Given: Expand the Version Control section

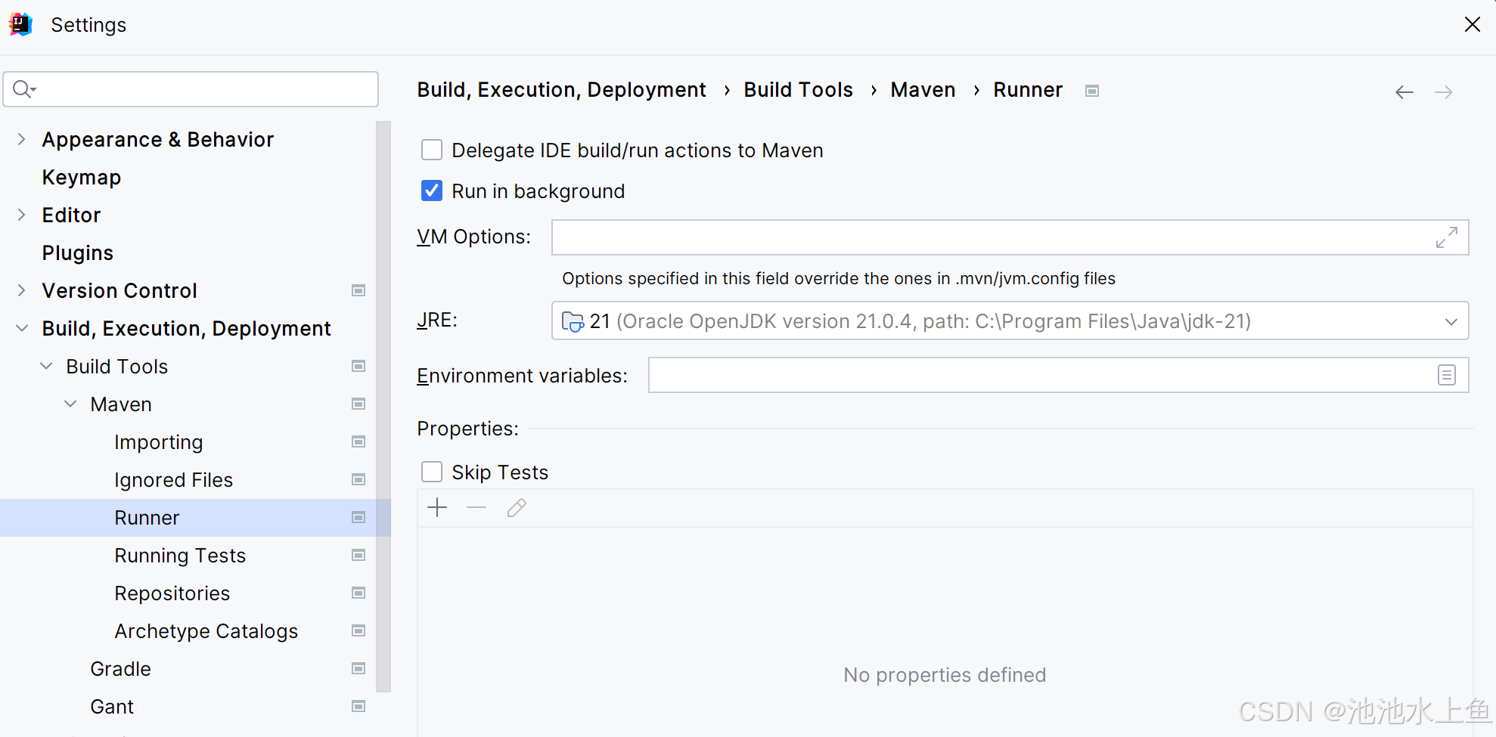Looking at the screenshot, I should click(21, 290).
